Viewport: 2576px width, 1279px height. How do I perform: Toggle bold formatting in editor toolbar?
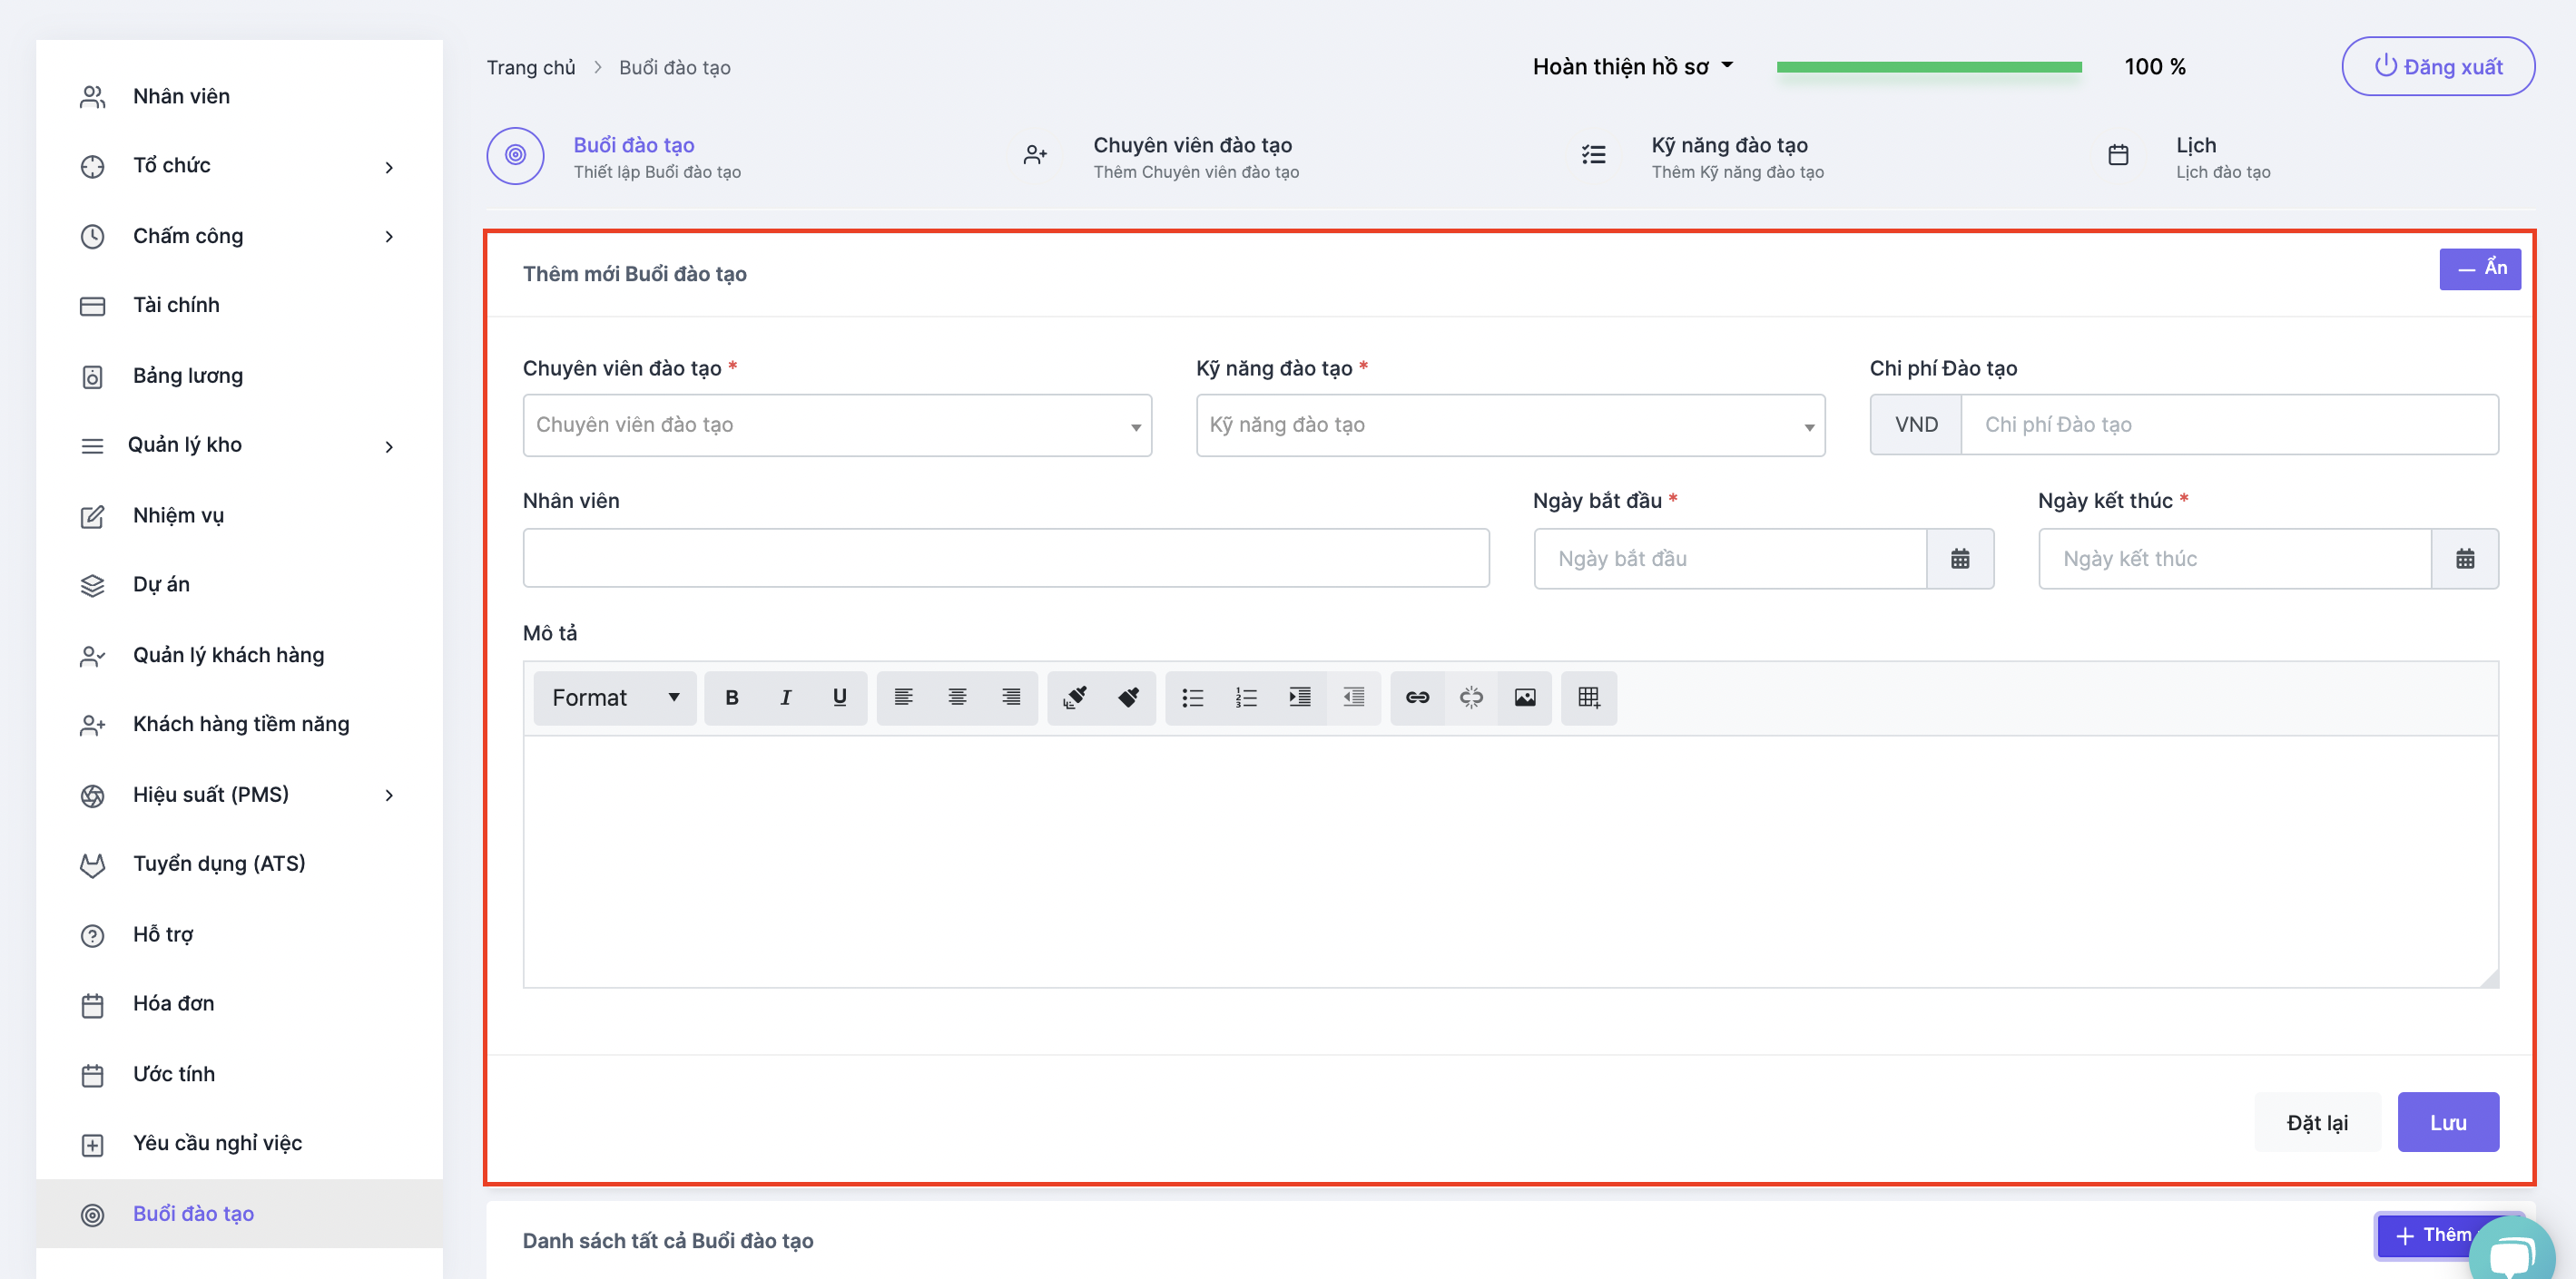click(x=731, y=698)
